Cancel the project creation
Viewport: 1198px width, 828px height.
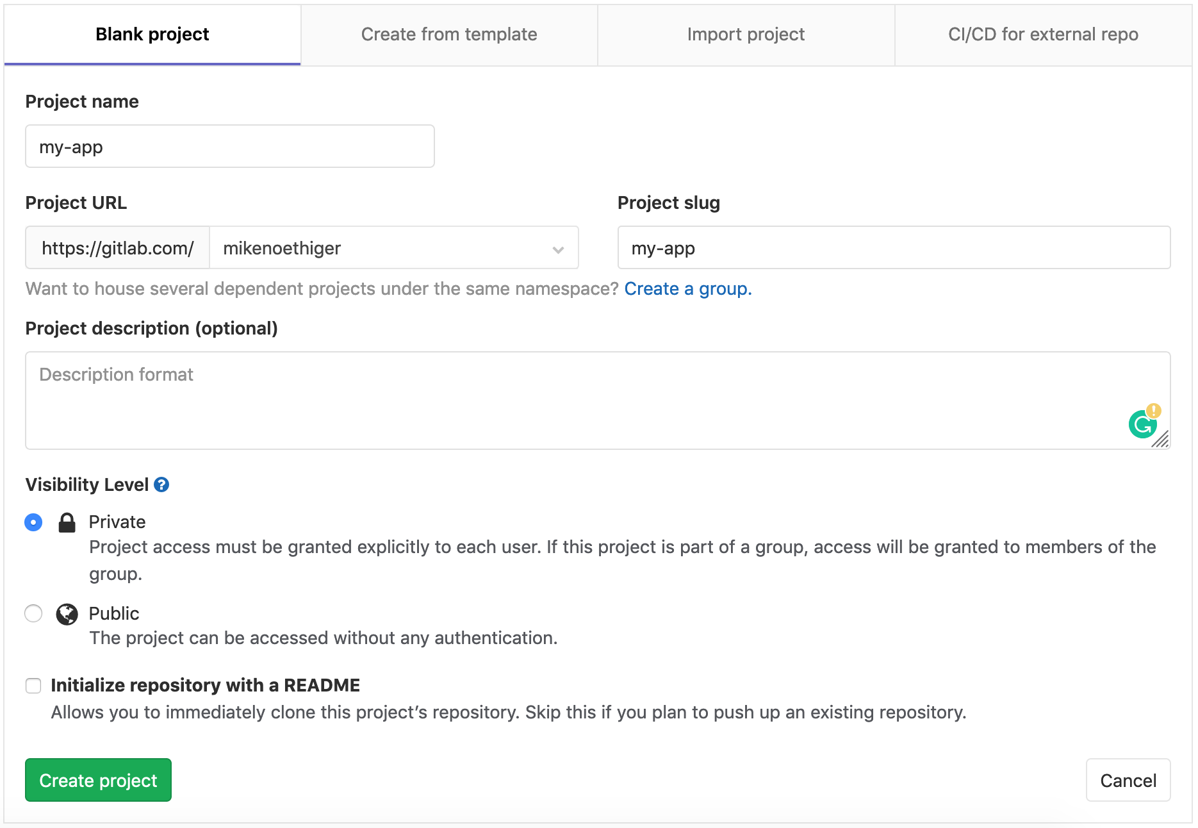[1128, 780]
